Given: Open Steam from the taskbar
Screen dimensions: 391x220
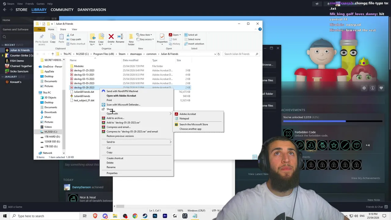Looking at the screenshot, I should (x=145, y=216).
